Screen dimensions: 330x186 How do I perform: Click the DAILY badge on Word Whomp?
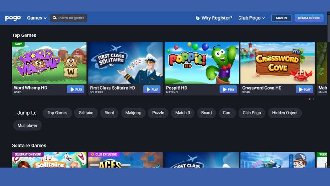click(18, 44)
